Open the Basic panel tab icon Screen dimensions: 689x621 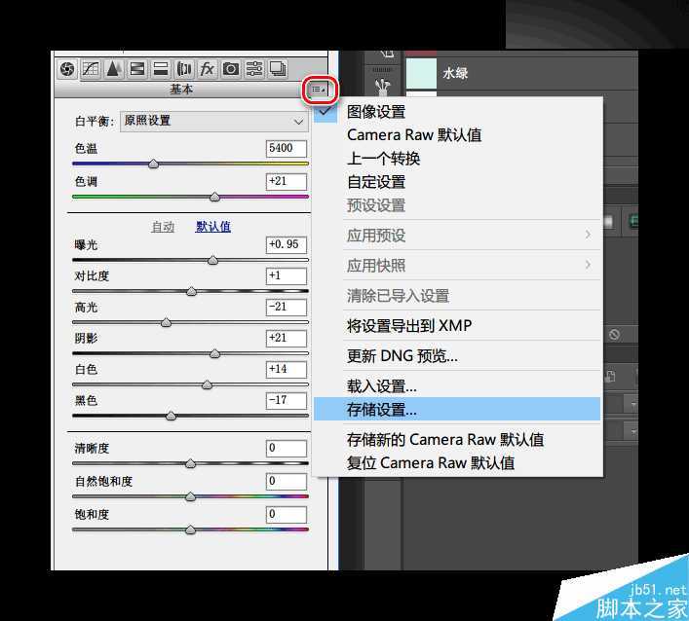[x=67, y=69]
